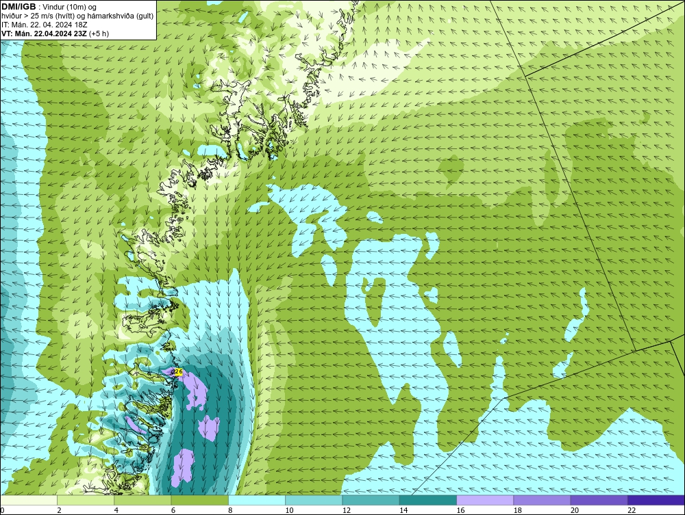Screen dimensions: 685x515
Task: Click the legend label 4
Action: 116,511
